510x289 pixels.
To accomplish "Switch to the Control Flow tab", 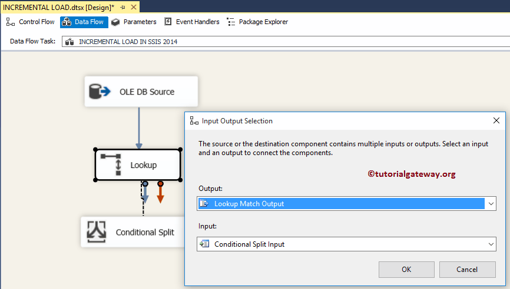I will [30, 22].
